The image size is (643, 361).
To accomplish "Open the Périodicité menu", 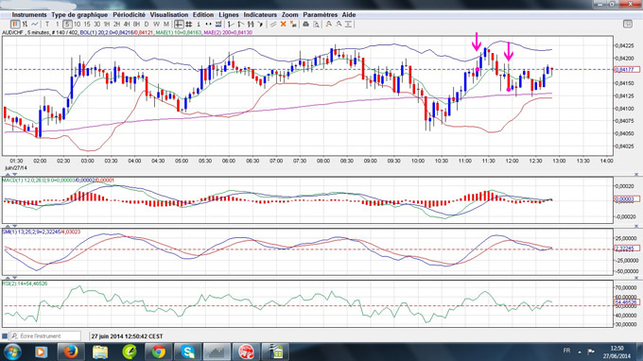I will (x=129, y=15).
